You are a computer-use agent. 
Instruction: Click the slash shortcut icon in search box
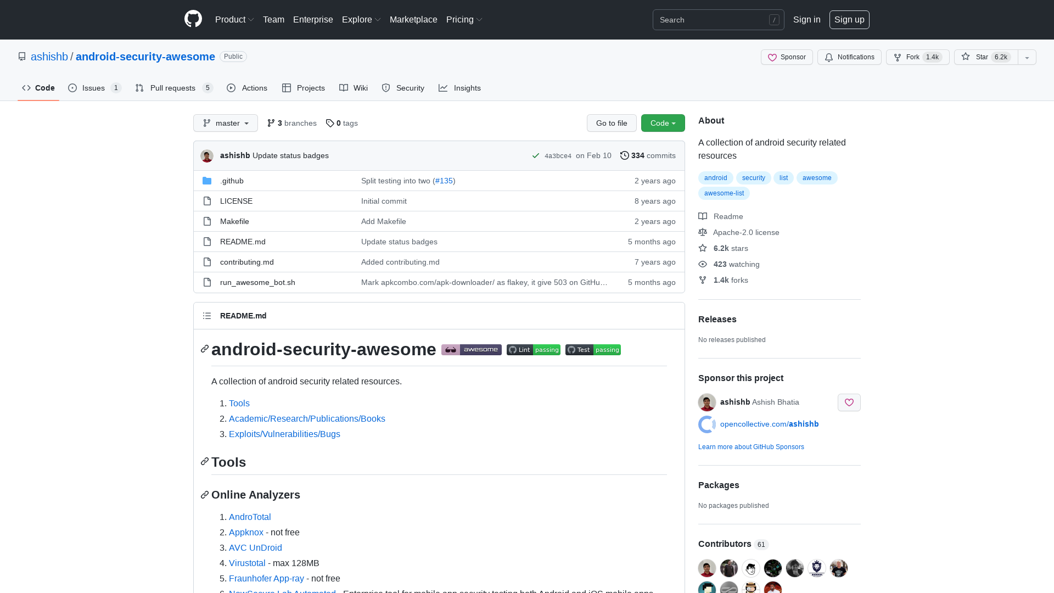point(774,20)
